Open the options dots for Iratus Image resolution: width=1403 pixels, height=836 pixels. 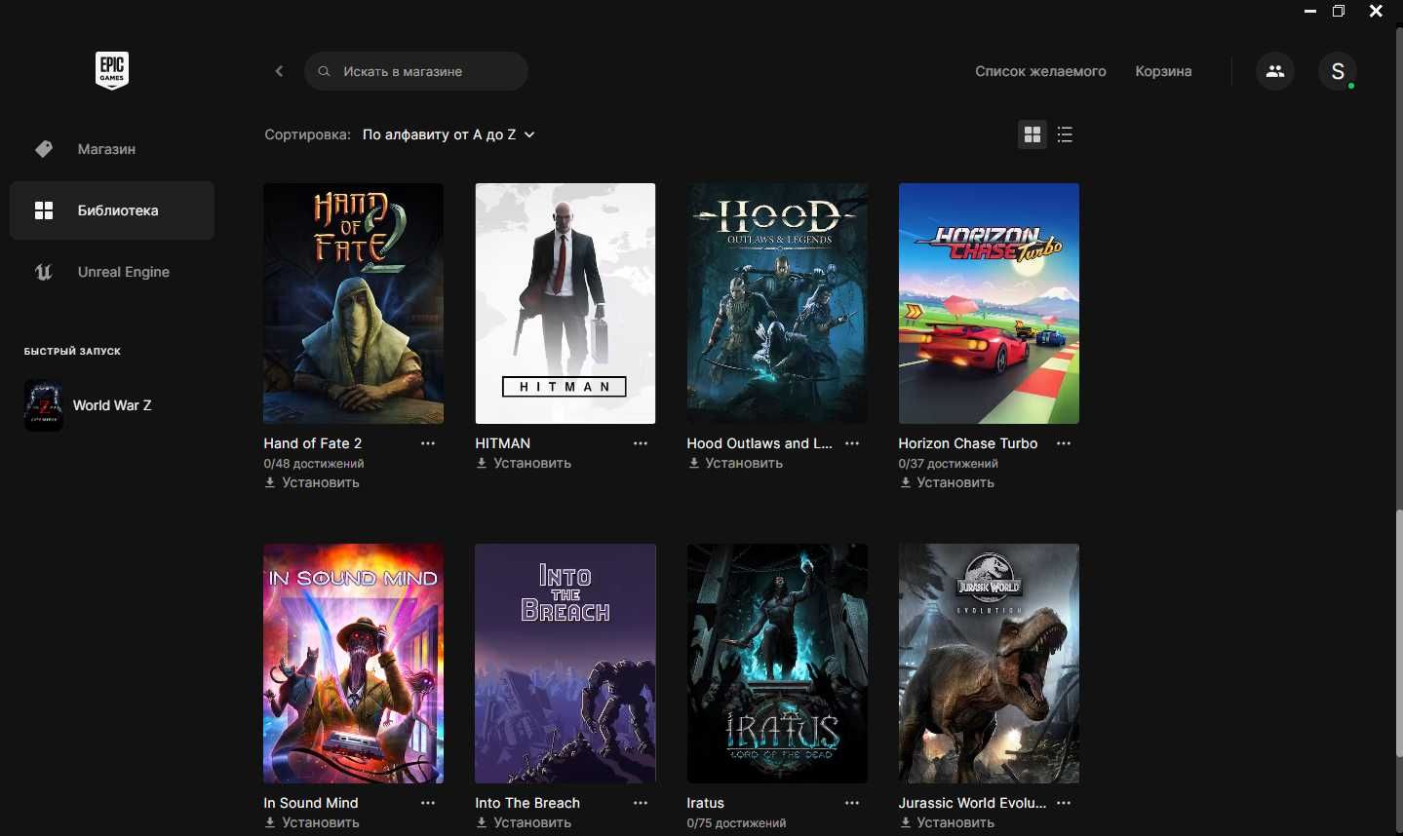[852, 803]
